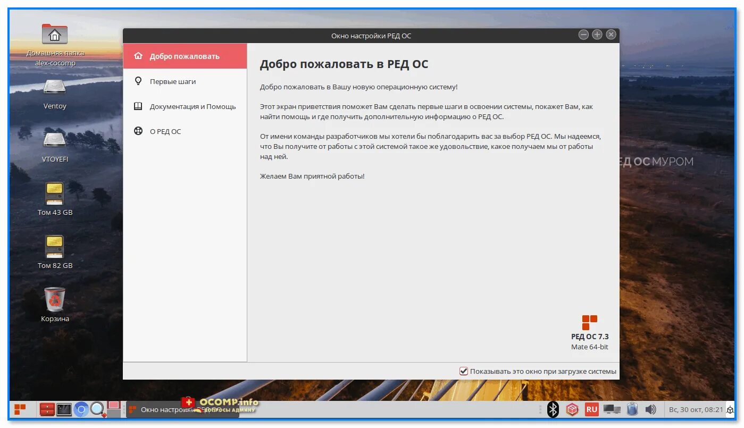Image resolution: width=744 pixels, height=428 pixels.
Task: Click the workspace switcher on the panel
Action: pyautogui.click(x=114, y=409)
